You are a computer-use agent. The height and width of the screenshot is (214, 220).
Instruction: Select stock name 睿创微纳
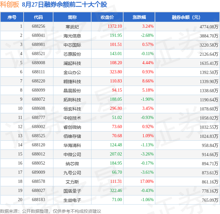(72, 127)
